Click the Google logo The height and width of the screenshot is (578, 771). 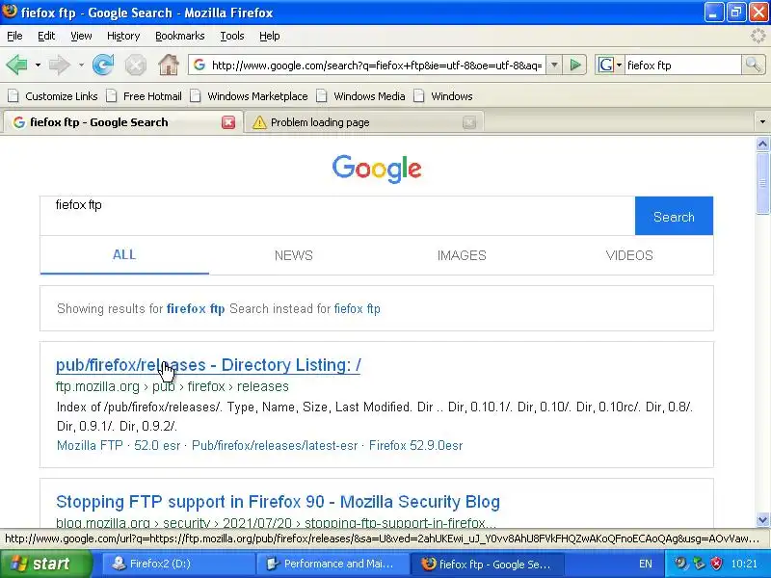click(377, 169)
